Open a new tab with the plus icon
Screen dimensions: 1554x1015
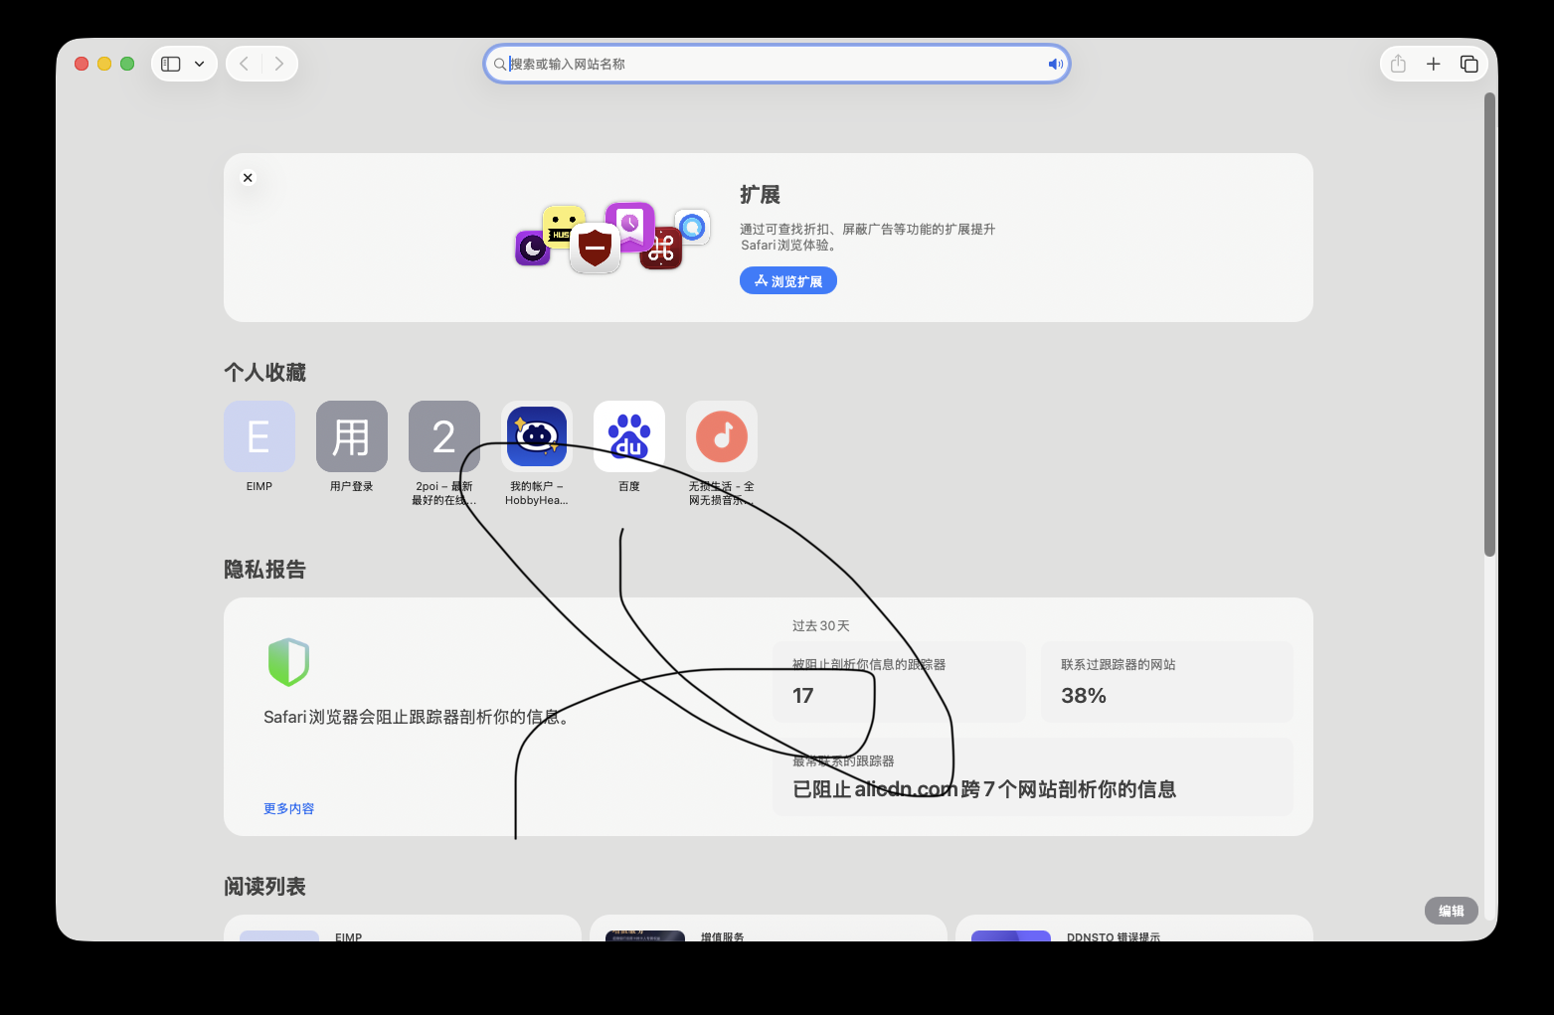pos(1434,64)
